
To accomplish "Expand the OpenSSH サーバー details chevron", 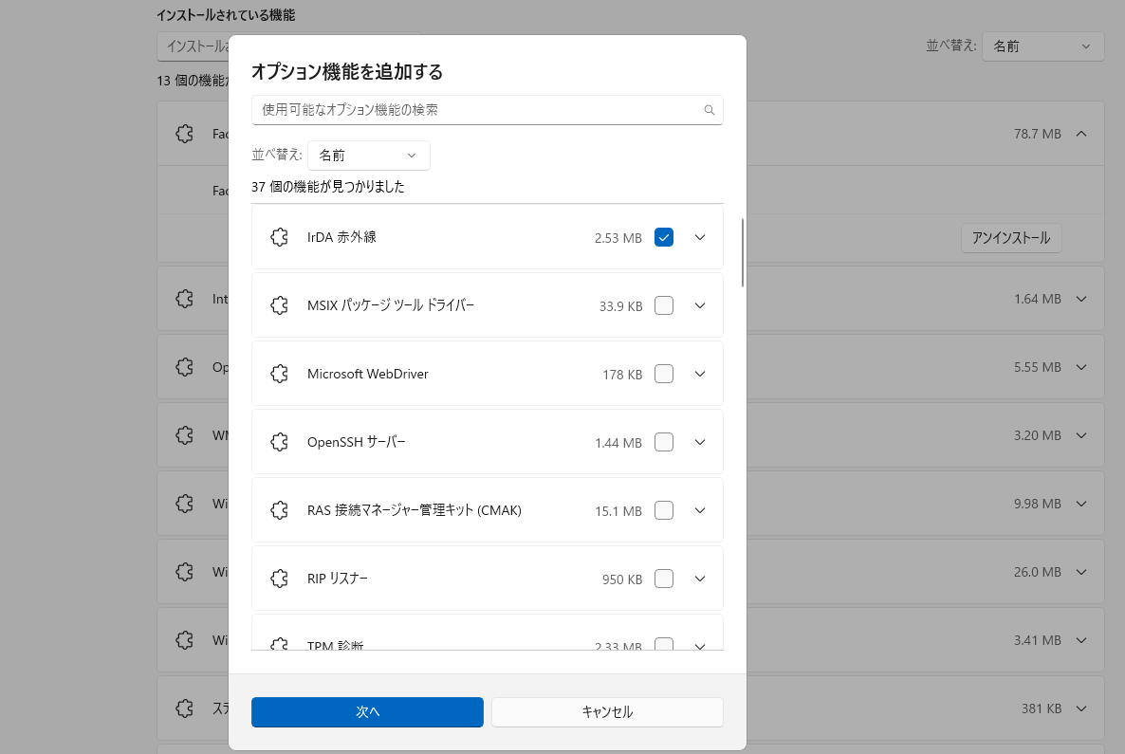I will [x=700, y=442].
